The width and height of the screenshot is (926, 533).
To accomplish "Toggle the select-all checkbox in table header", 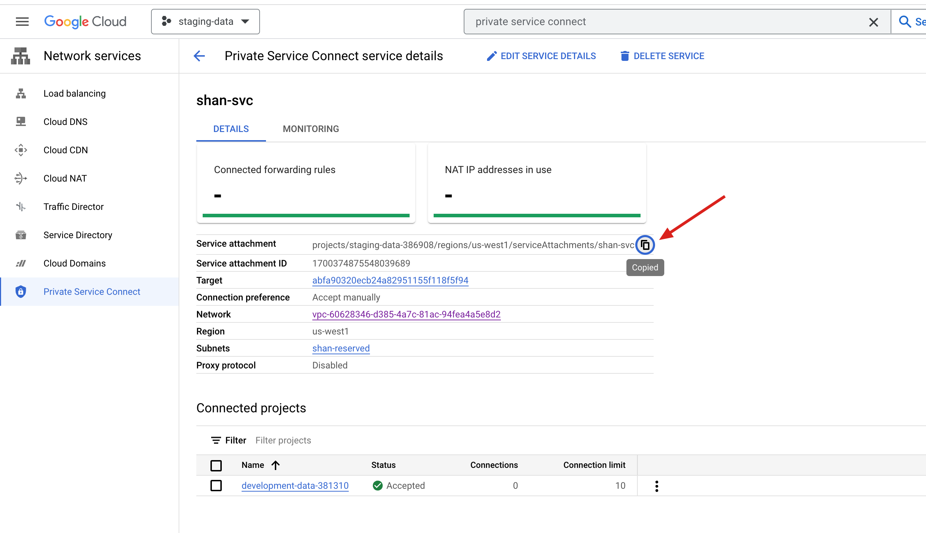I will pyautogui.click(x=216, y=465).
